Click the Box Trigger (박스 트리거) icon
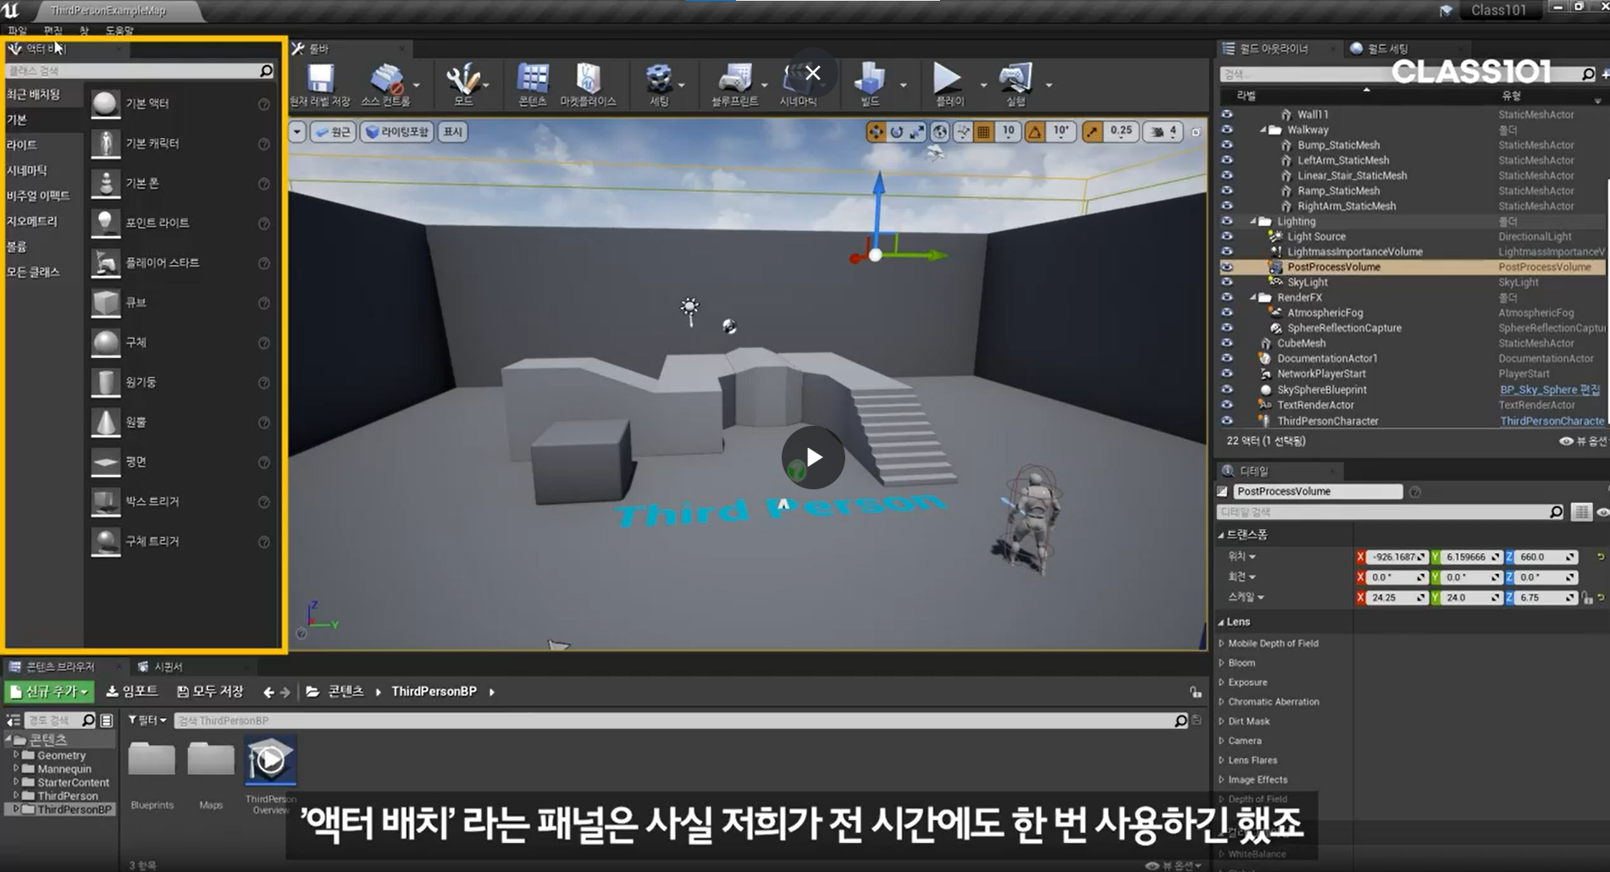1610x872 pixels. (105, 501)
